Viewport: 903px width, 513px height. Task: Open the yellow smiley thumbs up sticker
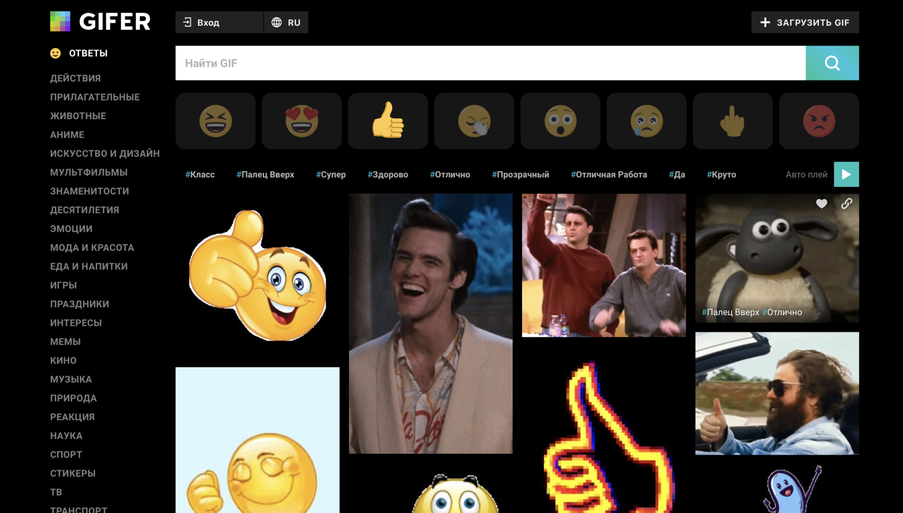[x=257, y=275]
